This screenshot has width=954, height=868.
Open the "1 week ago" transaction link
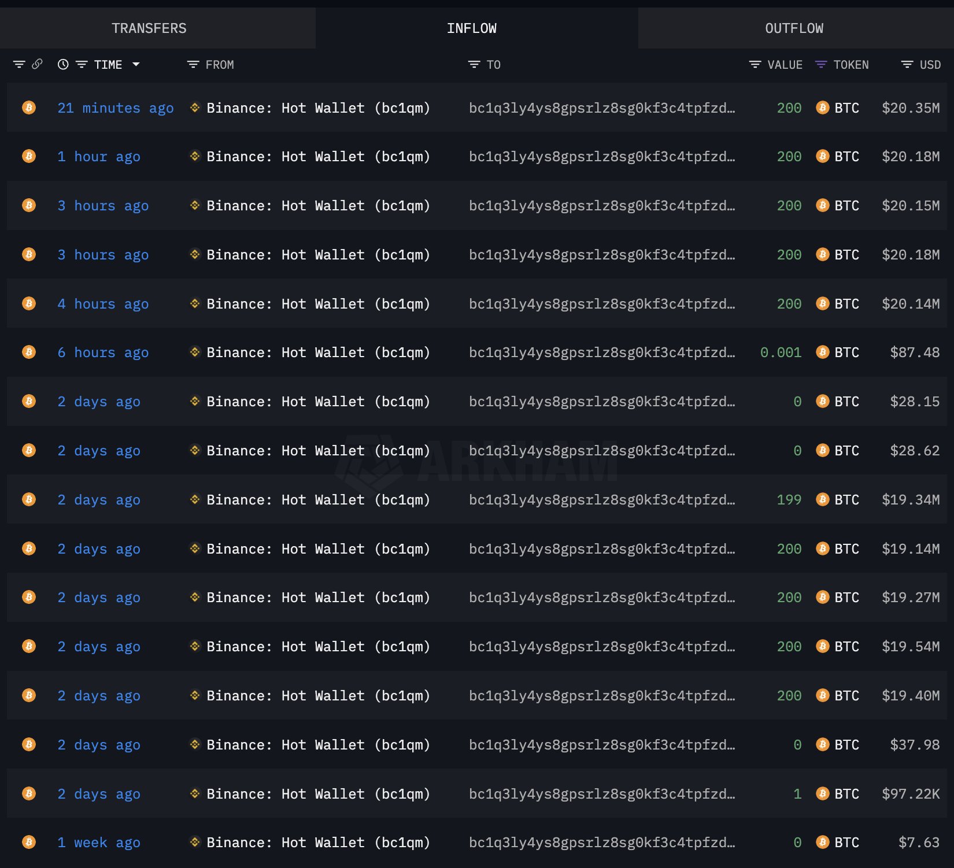coord(98,843)
